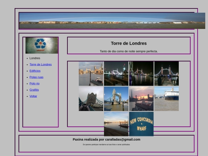Click the Voltar link

[33, 96]
